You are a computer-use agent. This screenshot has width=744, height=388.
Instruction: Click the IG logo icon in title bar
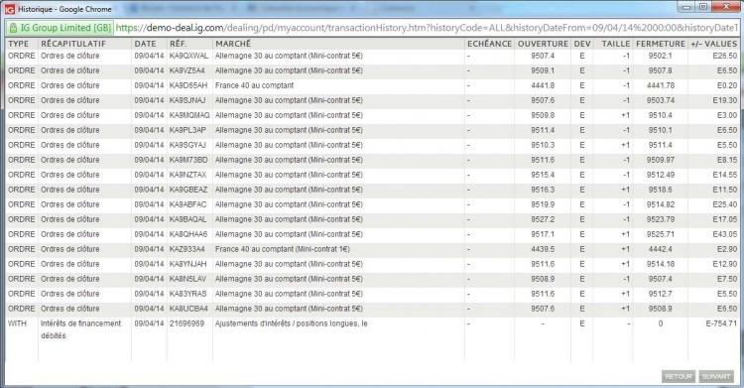[10, 9]
